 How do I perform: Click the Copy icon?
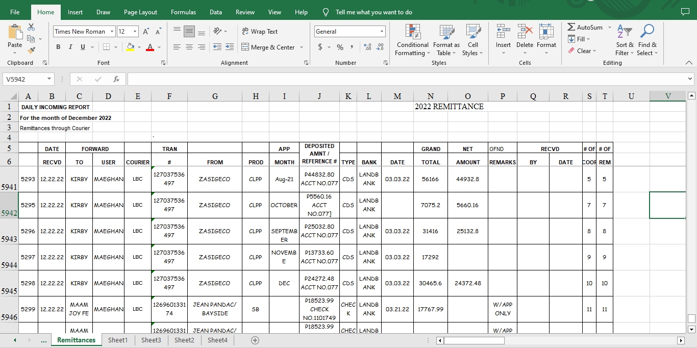30,38
